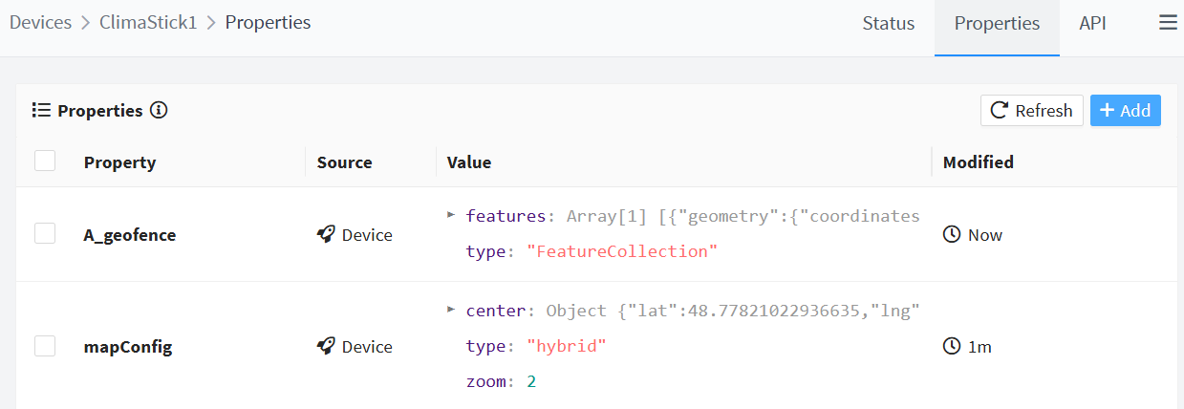Click the Properties info circle icon
1184x409 pixels.
click(160, 110)
